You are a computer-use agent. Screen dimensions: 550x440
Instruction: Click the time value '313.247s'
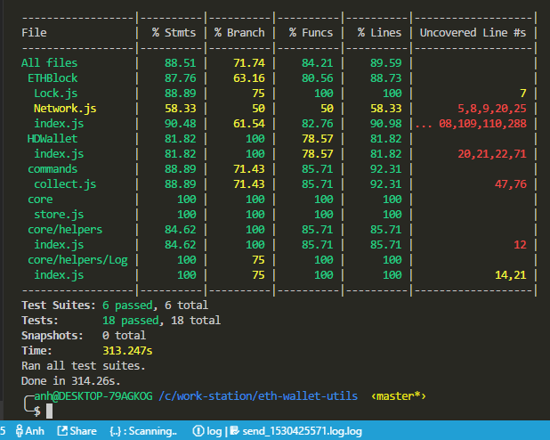(127, 350)
